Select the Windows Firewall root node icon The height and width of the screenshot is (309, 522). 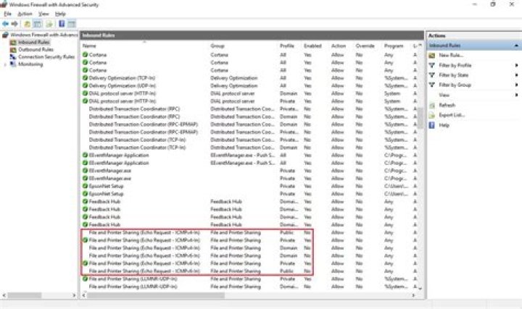tap(5, 35)
